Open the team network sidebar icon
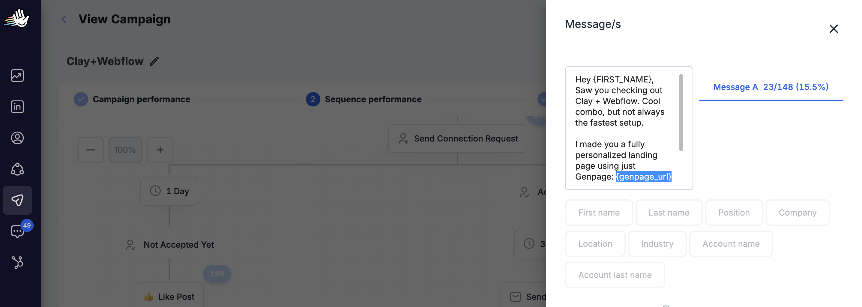 (x=17, y=169)
